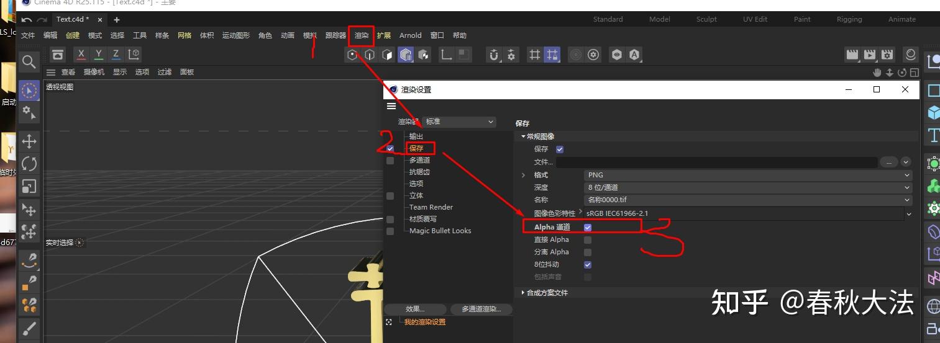The width and height of the screenshot is (940, 343).
Task: Open soft selection settings gear icon
Action: coord(593,55)
